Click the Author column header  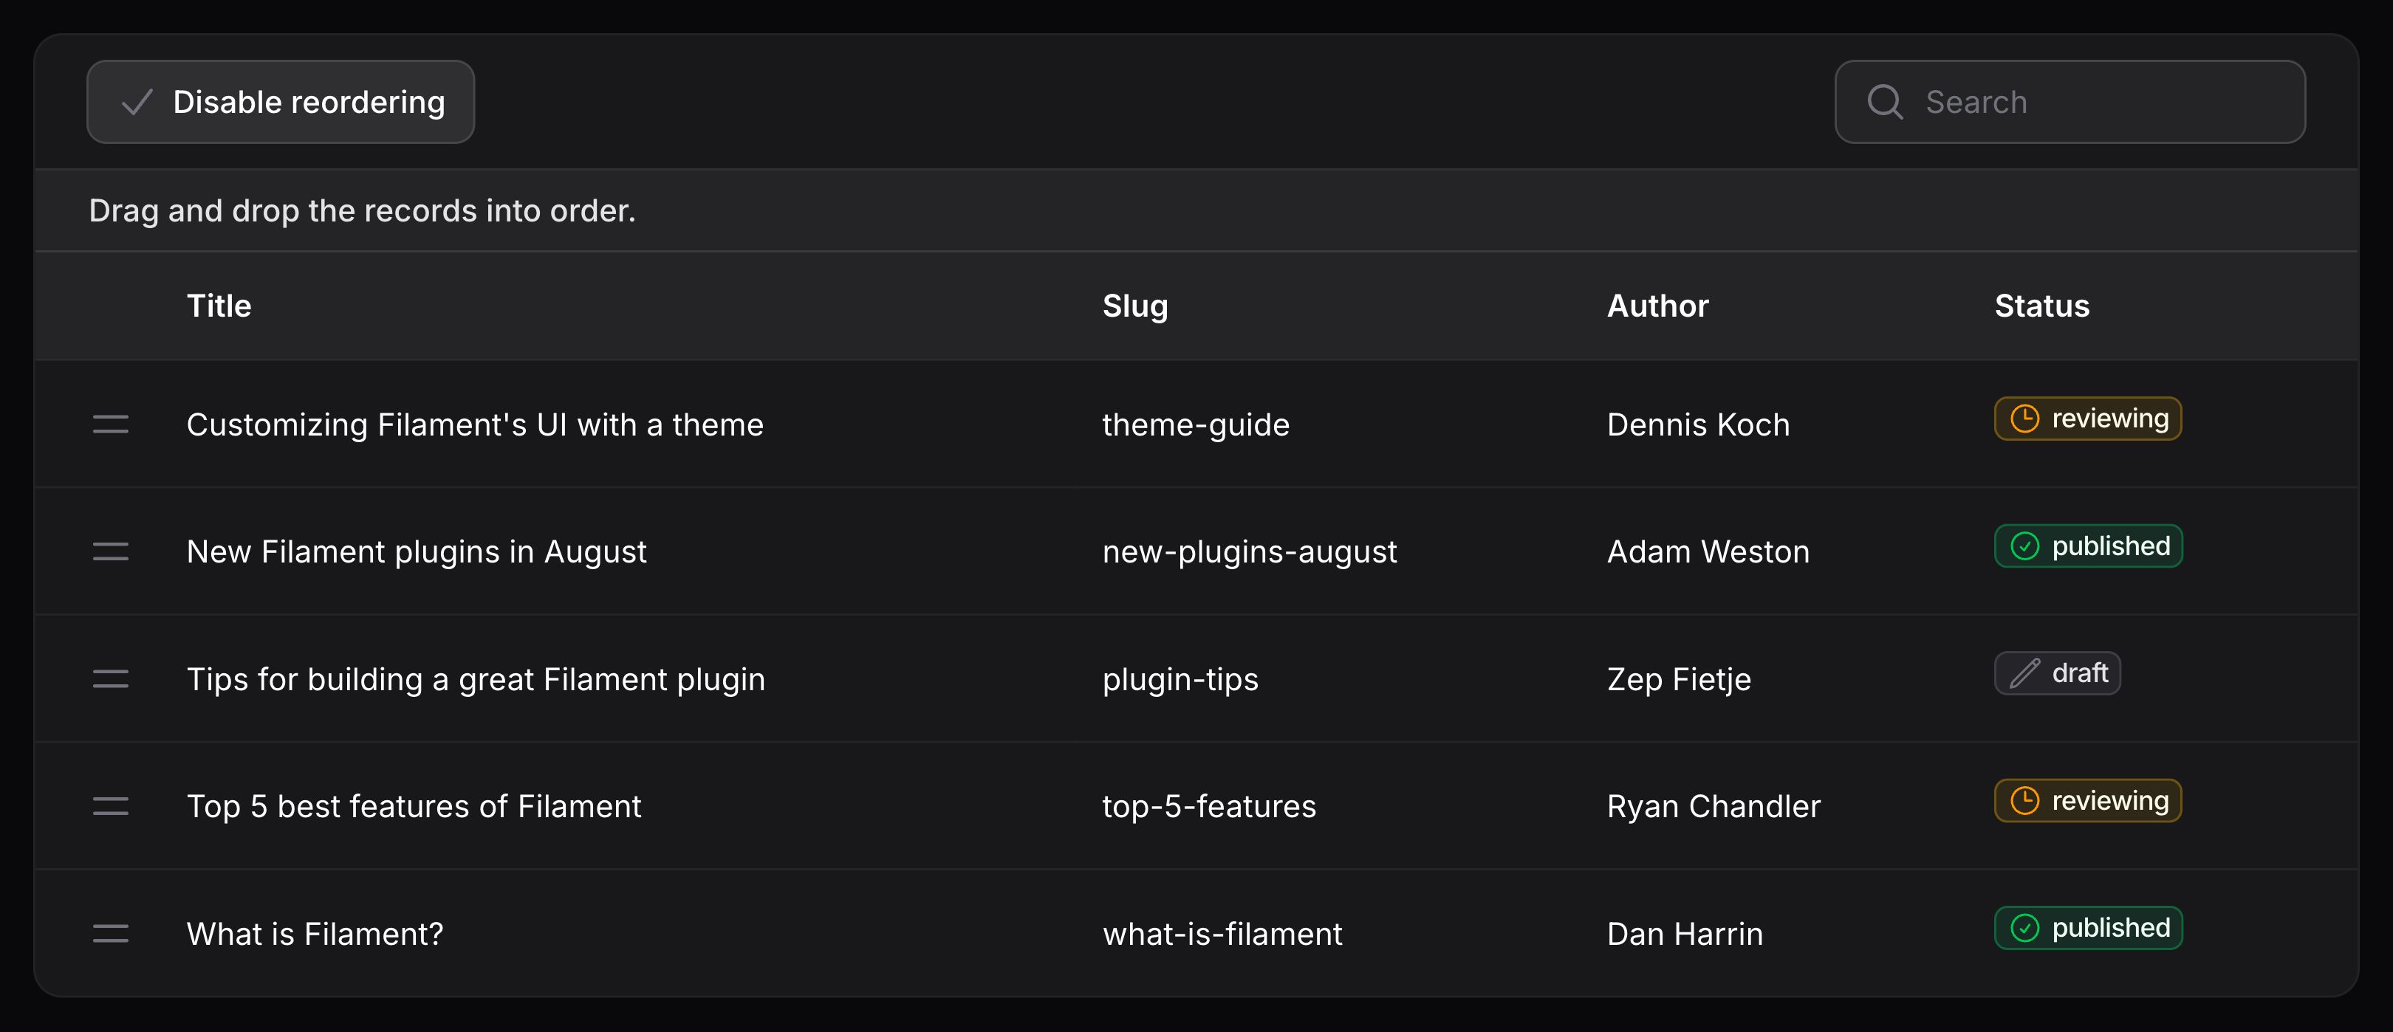1657,306
